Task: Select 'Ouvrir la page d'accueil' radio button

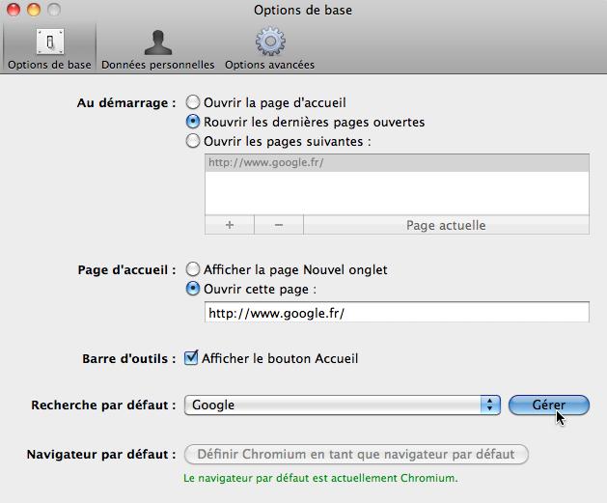Action: [x=193, y=102]
